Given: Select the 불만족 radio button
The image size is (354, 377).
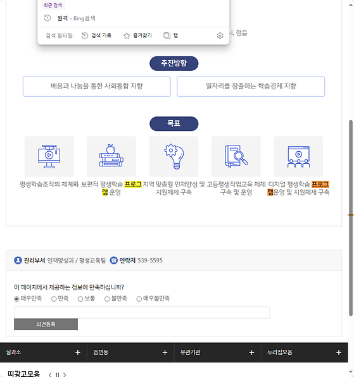Looking at the screenshot, I should tap(107, 299).
